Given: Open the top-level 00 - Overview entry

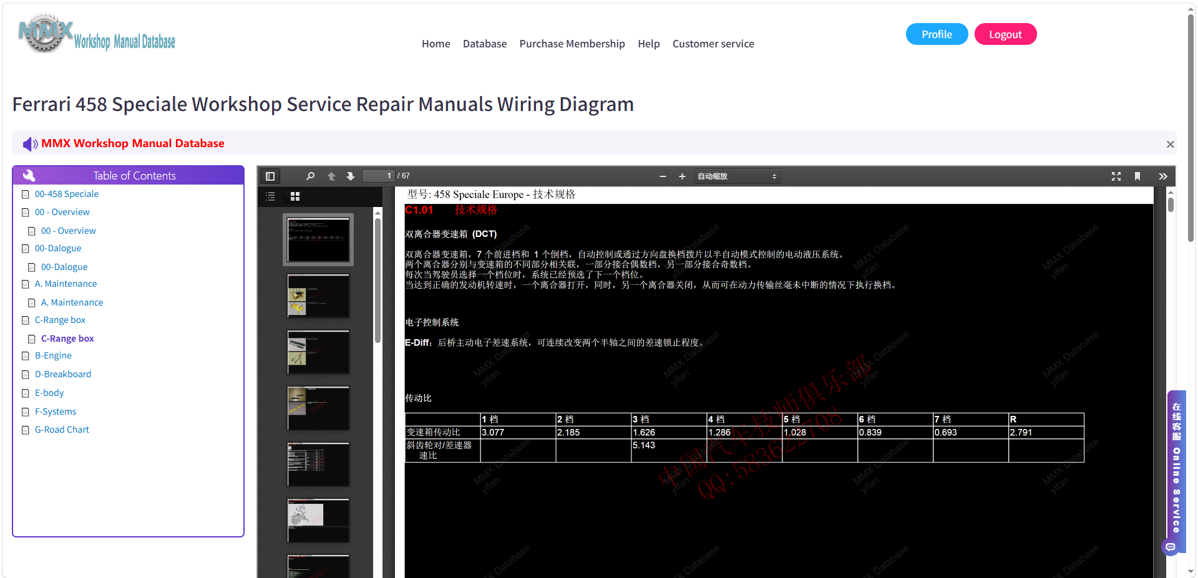Looking at the screenshot, I should coord(62,212).
